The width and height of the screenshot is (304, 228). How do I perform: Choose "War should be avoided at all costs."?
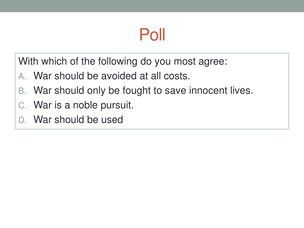pos(112,76)
